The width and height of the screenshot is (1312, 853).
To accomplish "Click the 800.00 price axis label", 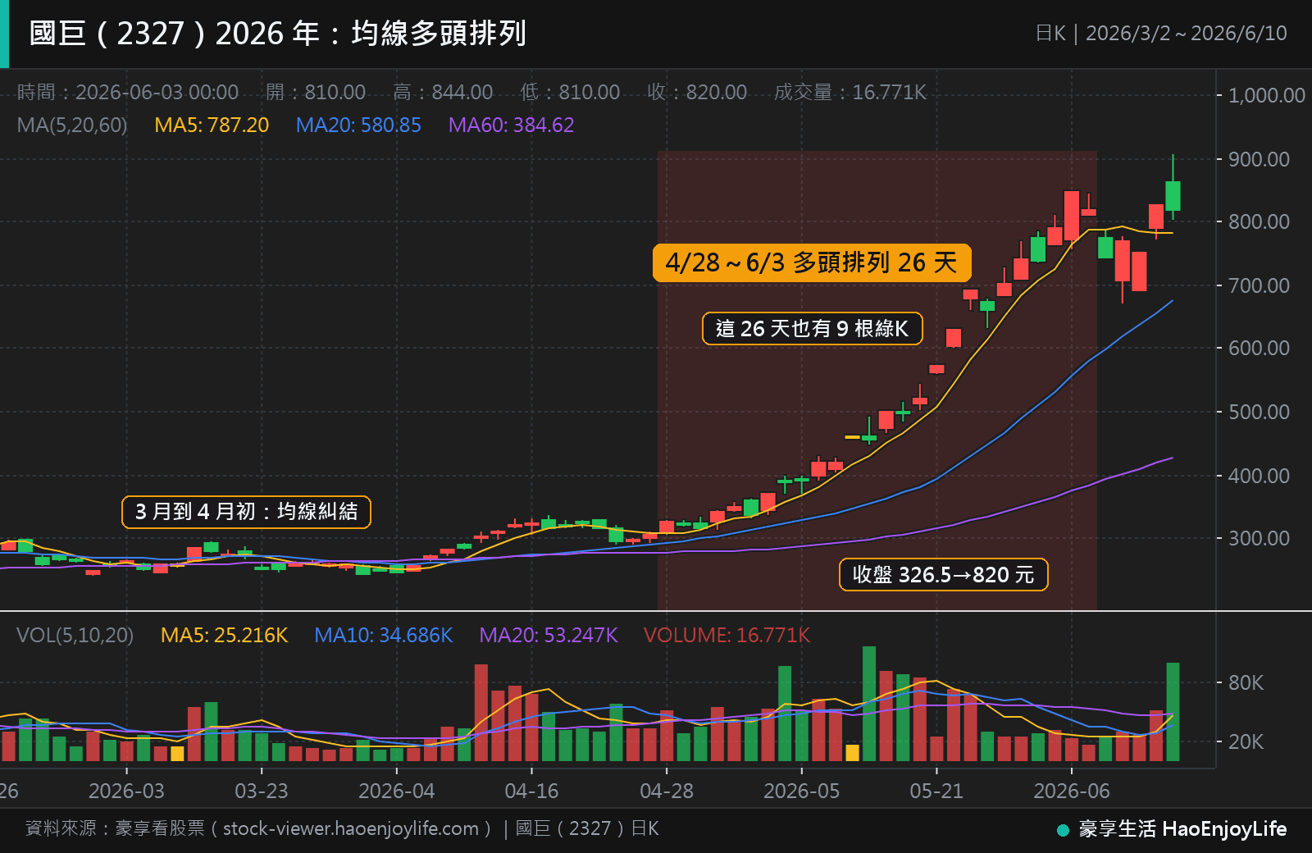I will click(1259, 221).
